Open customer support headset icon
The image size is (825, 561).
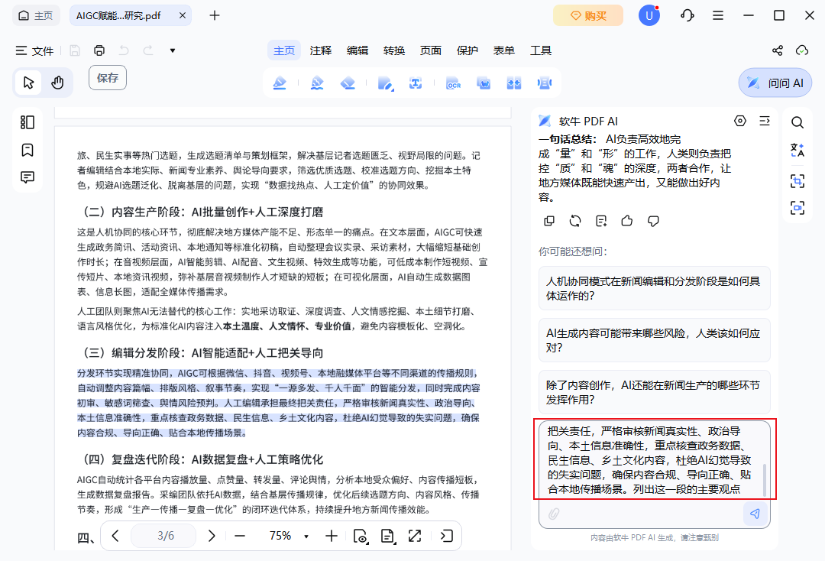[x=687, y=15]
